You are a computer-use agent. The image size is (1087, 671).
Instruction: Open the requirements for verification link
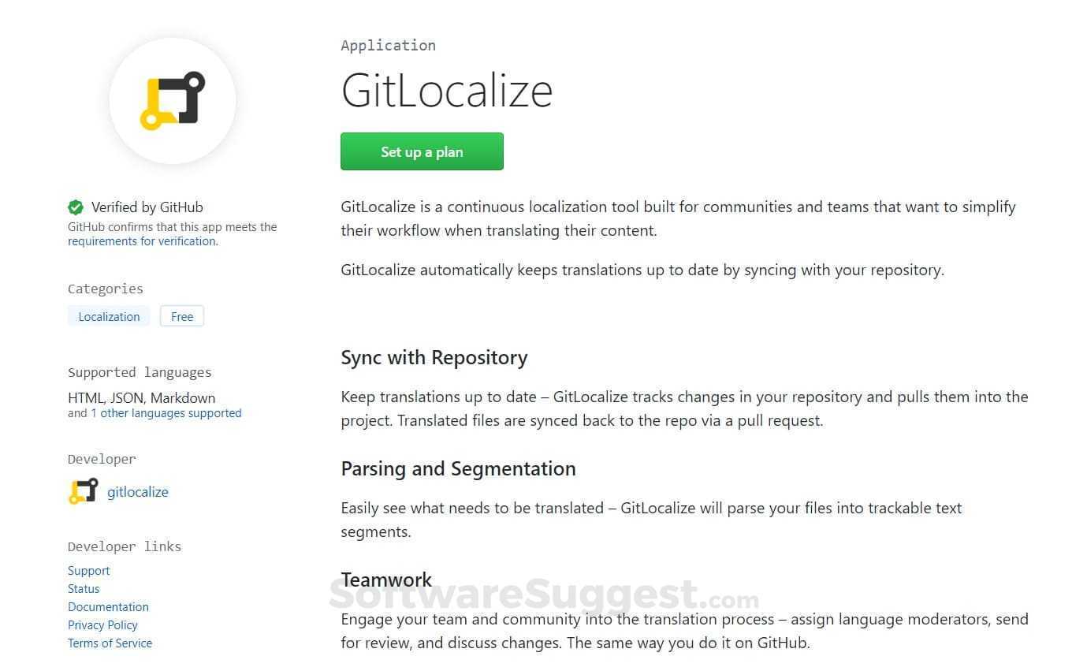click(142, 241)
